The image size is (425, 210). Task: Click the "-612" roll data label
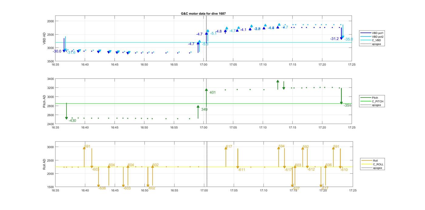[311, 169]
